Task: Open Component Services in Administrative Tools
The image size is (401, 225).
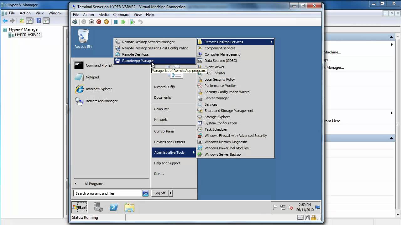Action: coord(235,48)
